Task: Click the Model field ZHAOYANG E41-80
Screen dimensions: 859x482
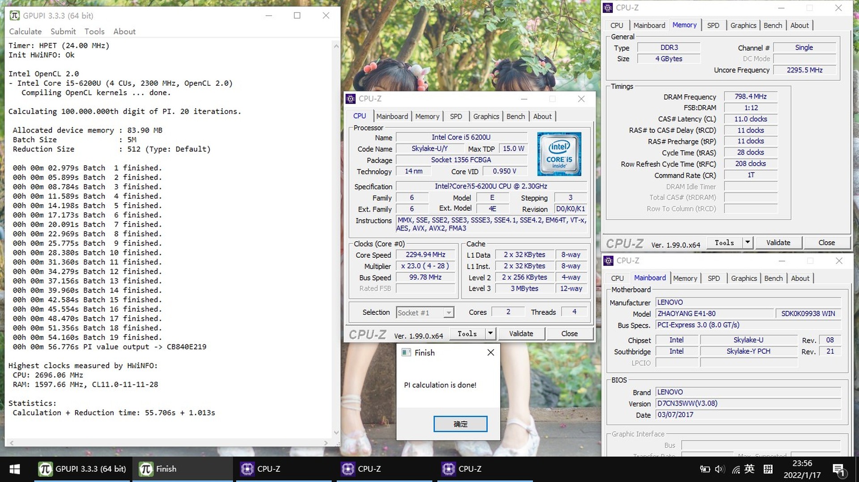Action: (714, 314)
